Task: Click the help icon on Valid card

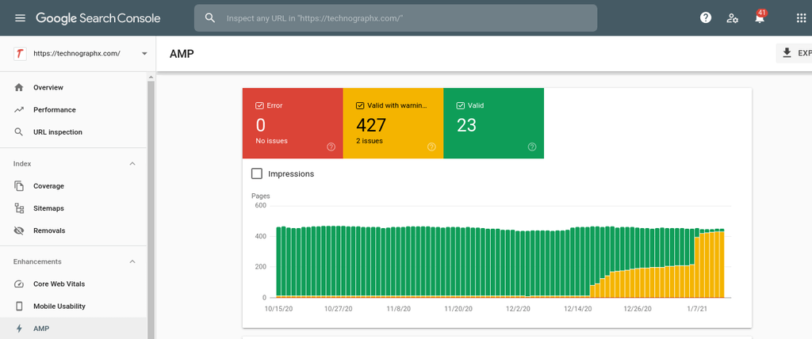Action: click(x=532, y=147)
